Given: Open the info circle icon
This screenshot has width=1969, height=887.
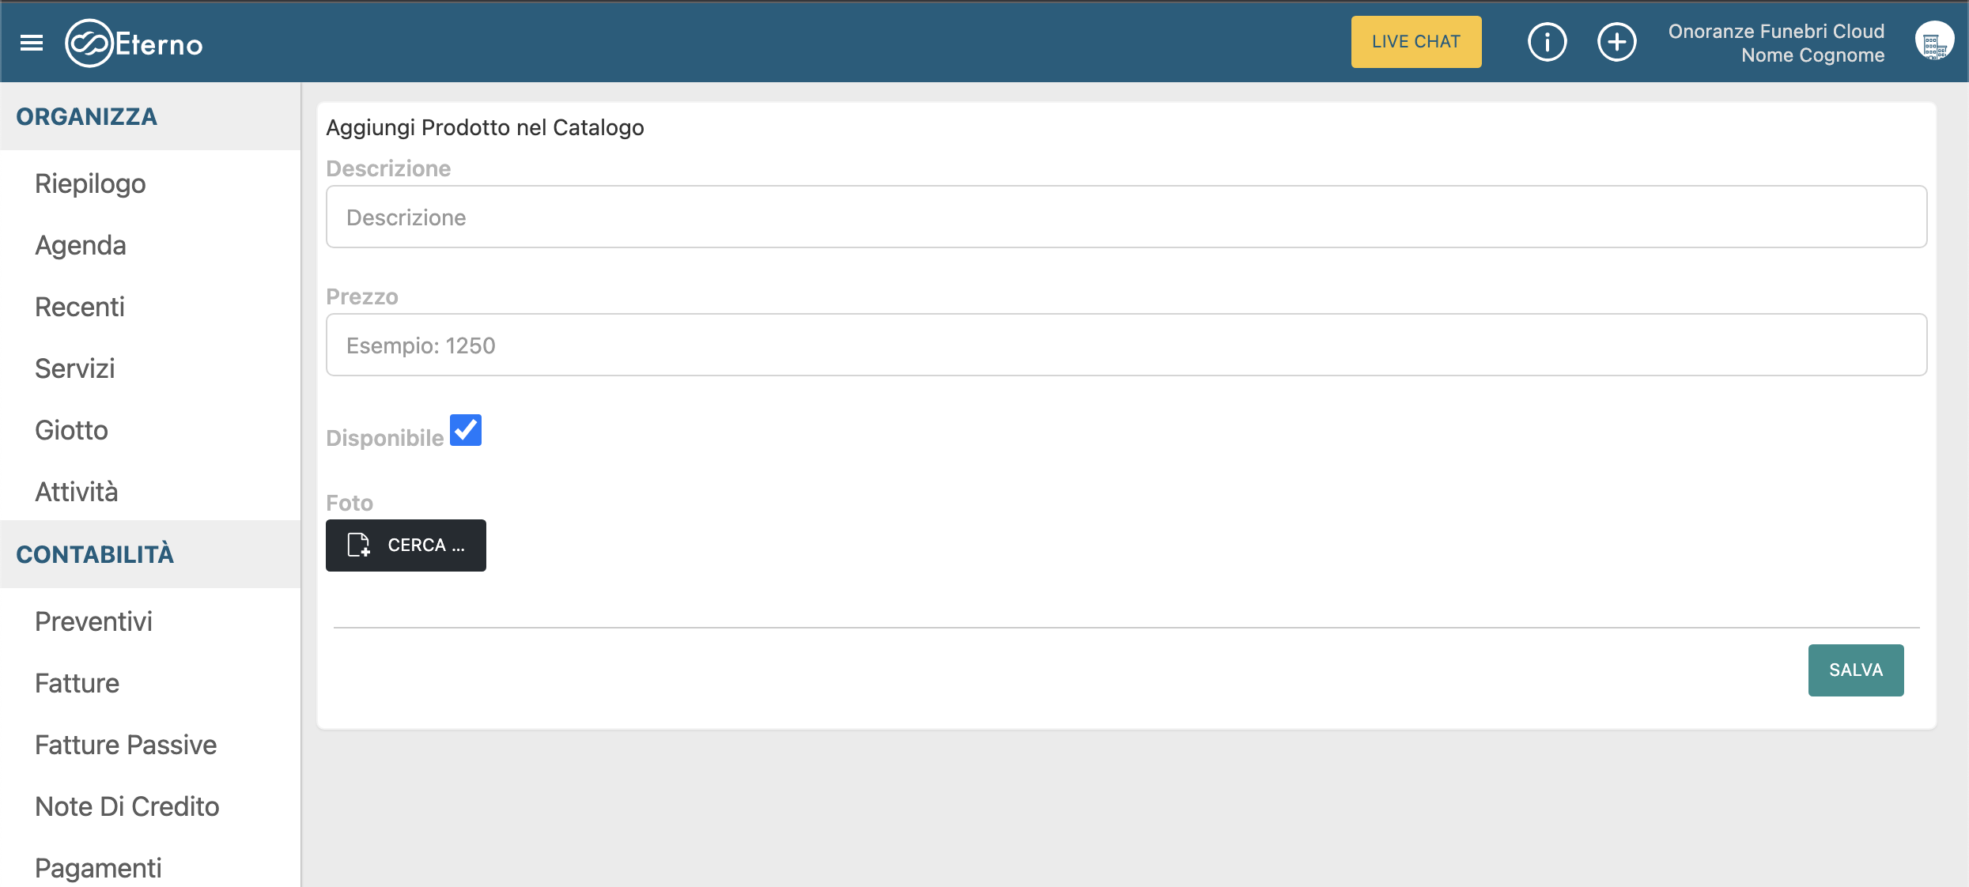Looking at the screenshot, I should (1547, 42).
